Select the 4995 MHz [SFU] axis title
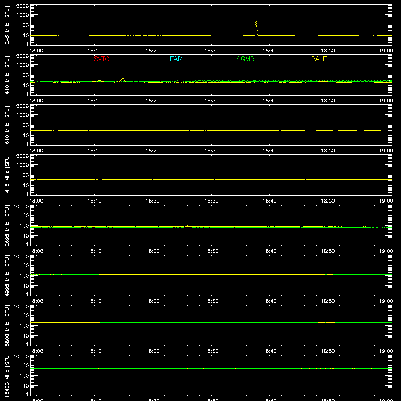 pyautogui.click(x=7, y=275)
